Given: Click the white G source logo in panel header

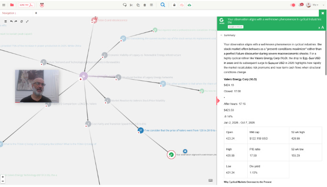Looking at the screenshot, I should pyautogui.click(x=222, y=20).
